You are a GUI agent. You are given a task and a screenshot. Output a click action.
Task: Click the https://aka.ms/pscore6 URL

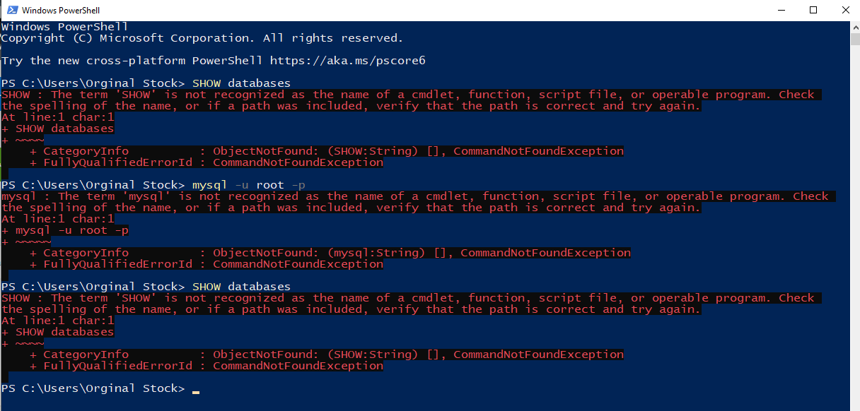348,61
